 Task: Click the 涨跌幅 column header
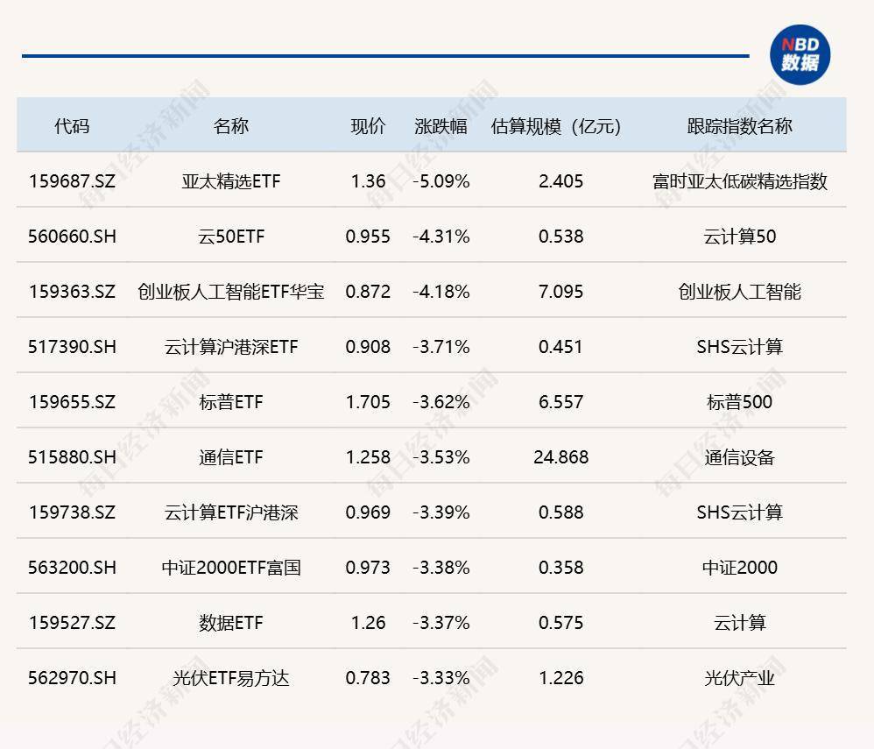point(439,125)
